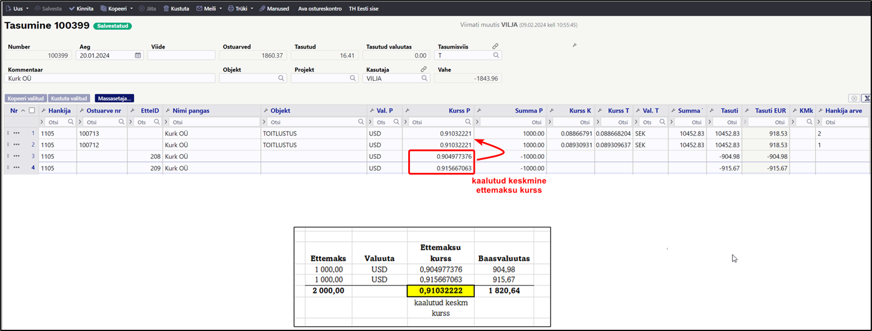Screen dimensions: 872x331
Task: Click the search magnifier in the Projekt field
Action: click(x=353, y=78)
